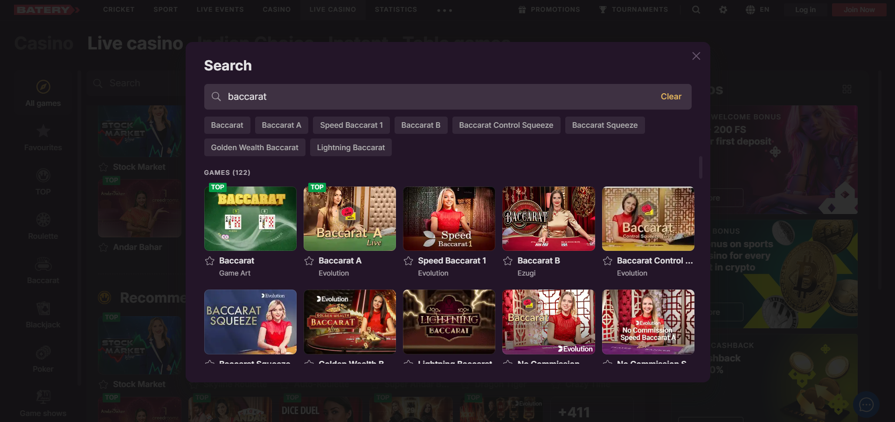Image resolution: width=895 pixels, height=422 pixels.
Task: Open Promotions with gift icon
Action: 549,9
